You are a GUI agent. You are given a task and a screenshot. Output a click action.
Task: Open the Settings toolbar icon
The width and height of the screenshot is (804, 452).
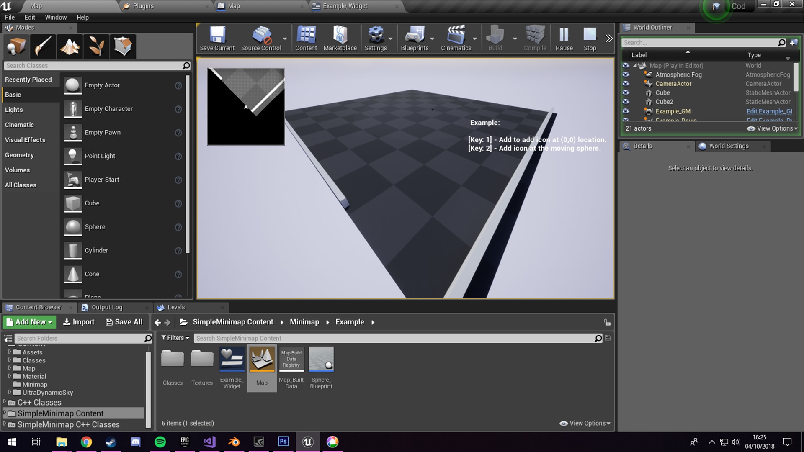376,39
